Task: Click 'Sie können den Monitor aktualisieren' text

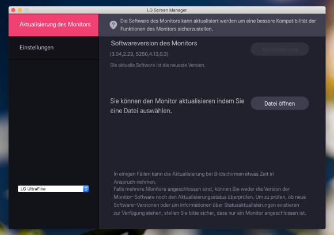Action: (177, 106)
